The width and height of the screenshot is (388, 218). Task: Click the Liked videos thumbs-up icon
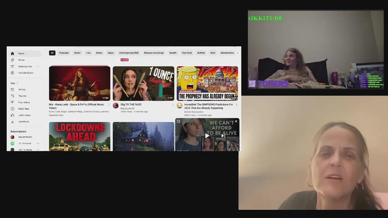pyautogui.click(x=12, y=115)
